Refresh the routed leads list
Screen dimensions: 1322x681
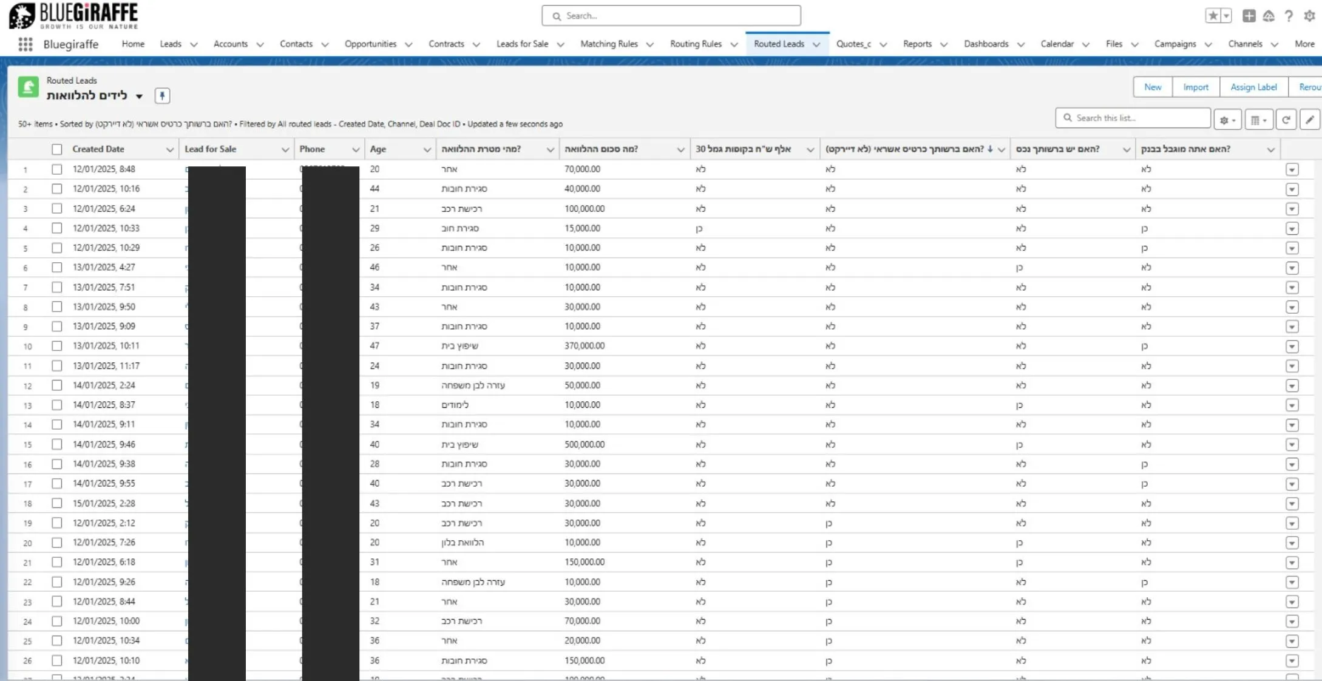1286,120
